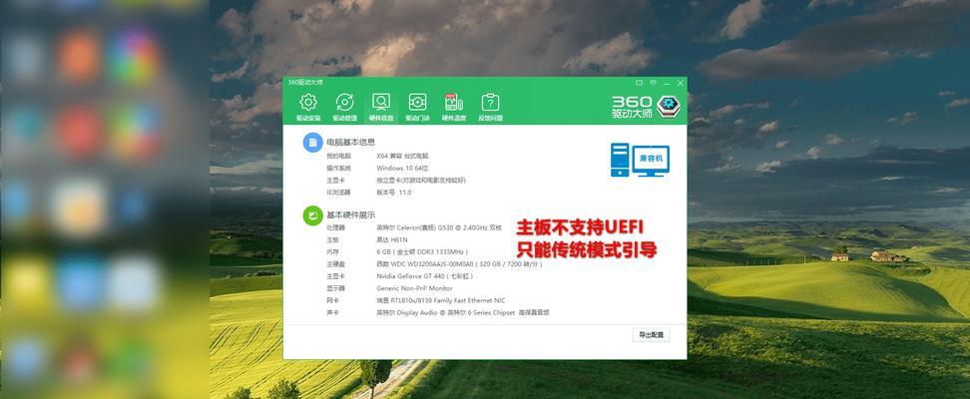Click the 网卡 label
The width and height of the screenshot is (970, 399).
(x=333, y=300)
